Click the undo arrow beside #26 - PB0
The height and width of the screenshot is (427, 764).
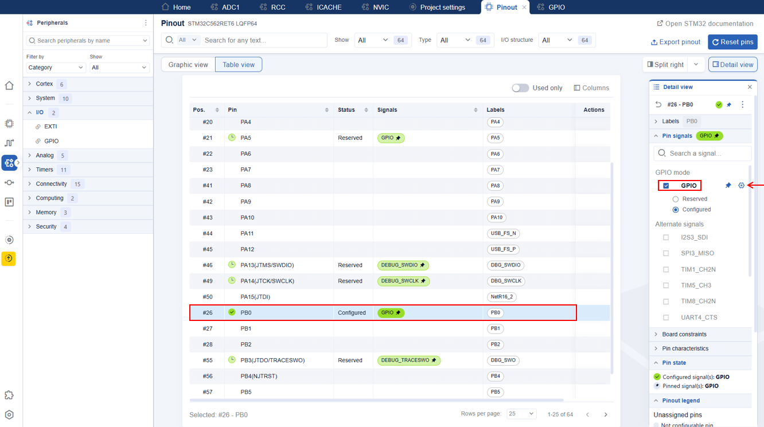pyautogui.click(x=658, y=105)
